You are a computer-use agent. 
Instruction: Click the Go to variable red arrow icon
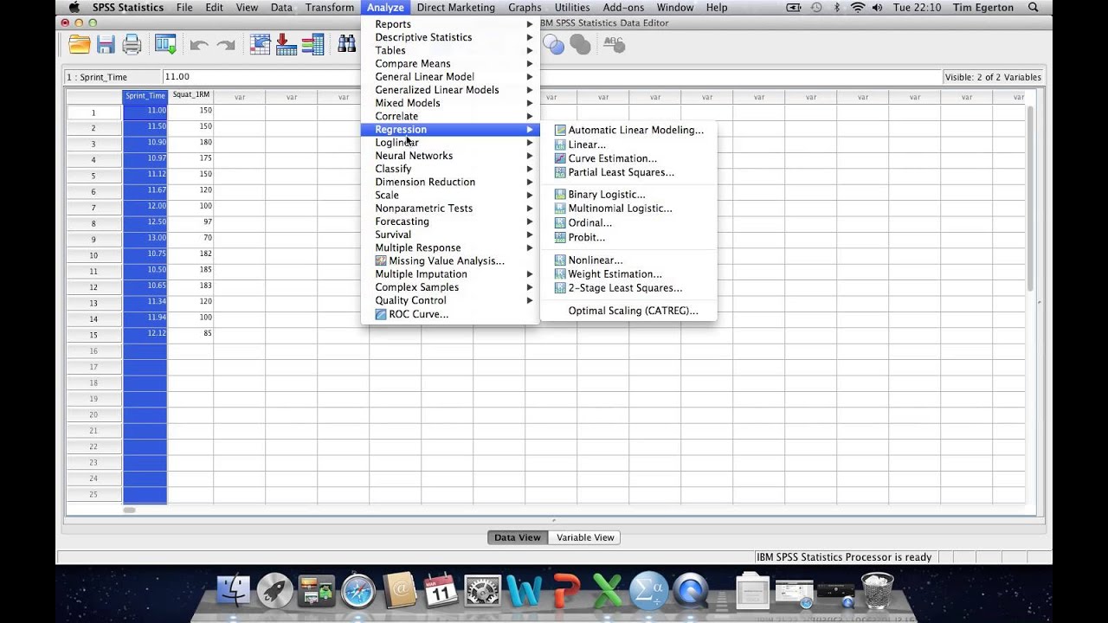(287, 45)
